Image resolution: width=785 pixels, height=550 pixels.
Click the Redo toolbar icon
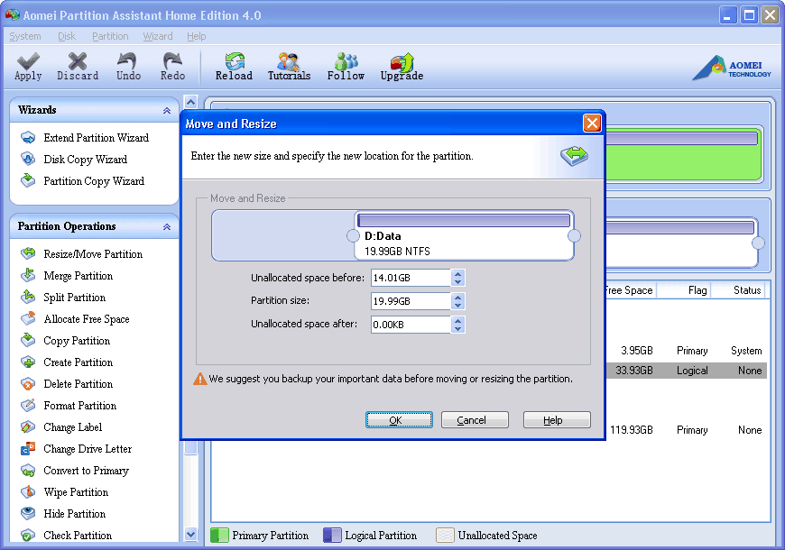[172, 67]
